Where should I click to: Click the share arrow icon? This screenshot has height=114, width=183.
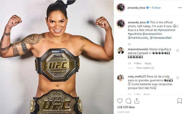click(137, 101)
